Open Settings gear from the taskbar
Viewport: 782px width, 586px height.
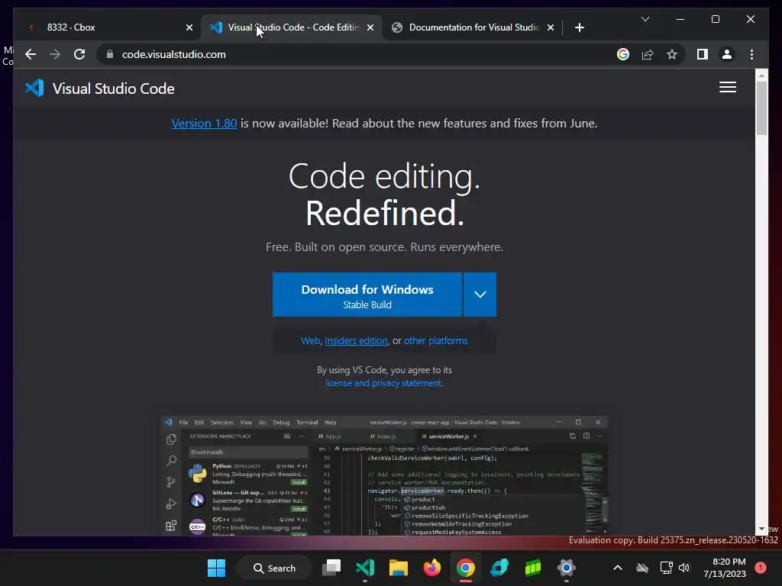566,568
